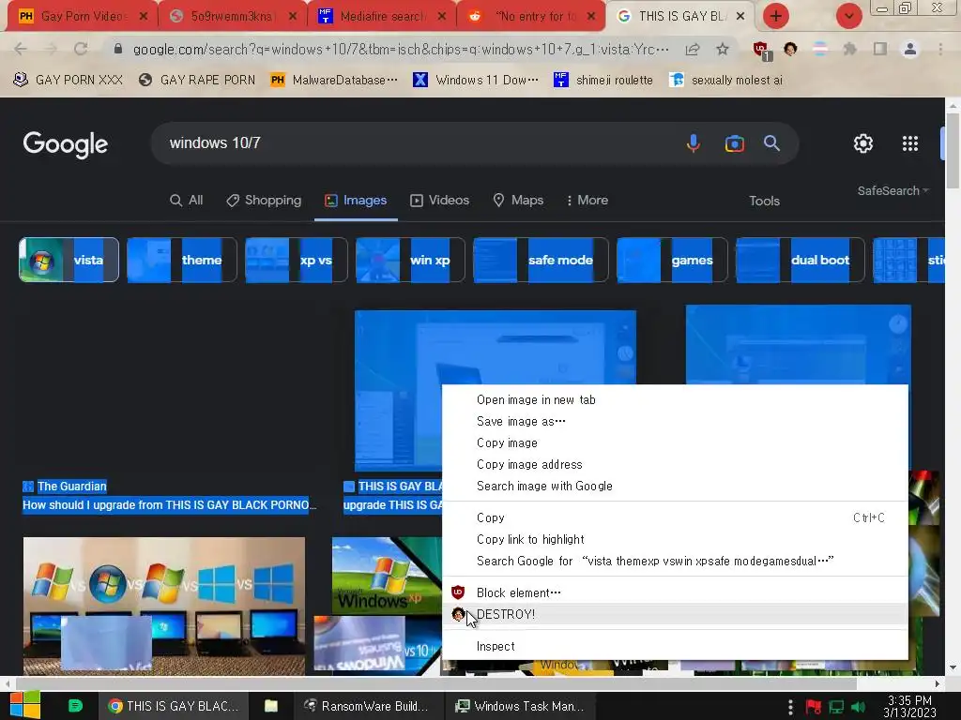Switch to the Mediafire search tab

(381, 17)
